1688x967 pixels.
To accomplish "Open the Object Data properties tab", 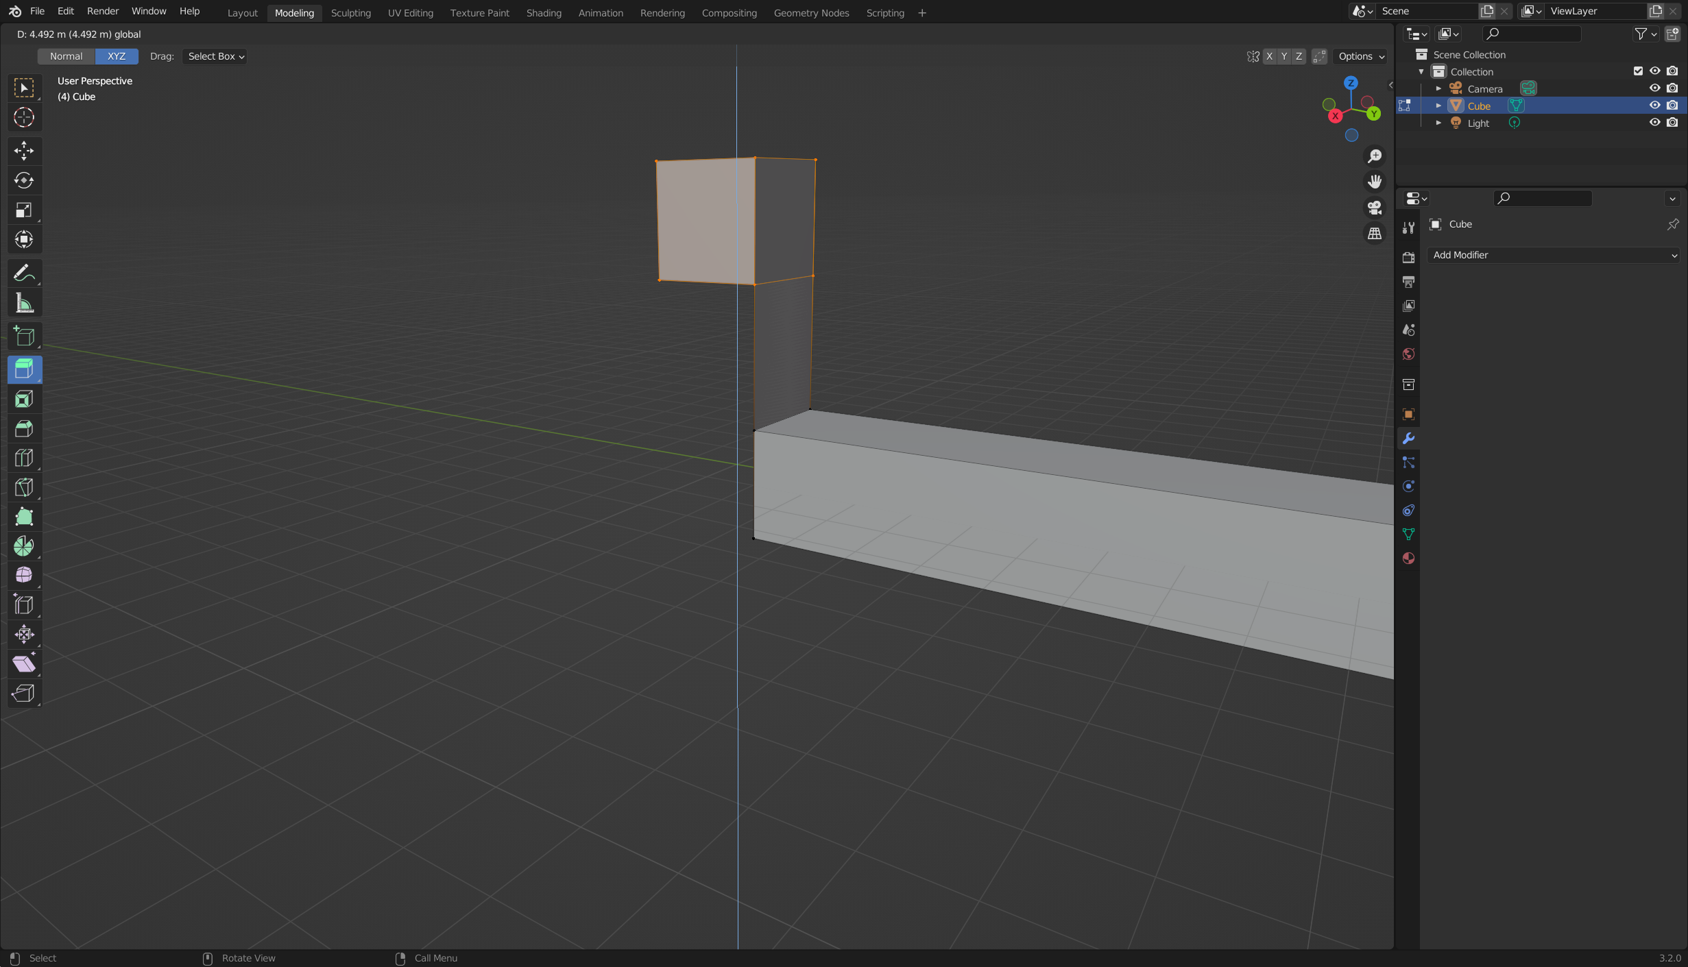I will click(x=1408, y=534).
